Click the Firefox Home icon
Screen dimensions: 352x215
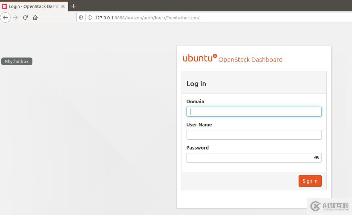click(x=35, y=18)
